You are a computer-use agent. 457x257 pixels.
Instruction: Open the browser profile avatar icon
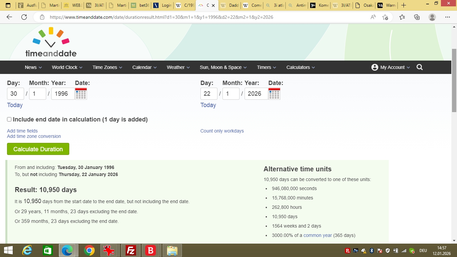click(x=432, y=17)
